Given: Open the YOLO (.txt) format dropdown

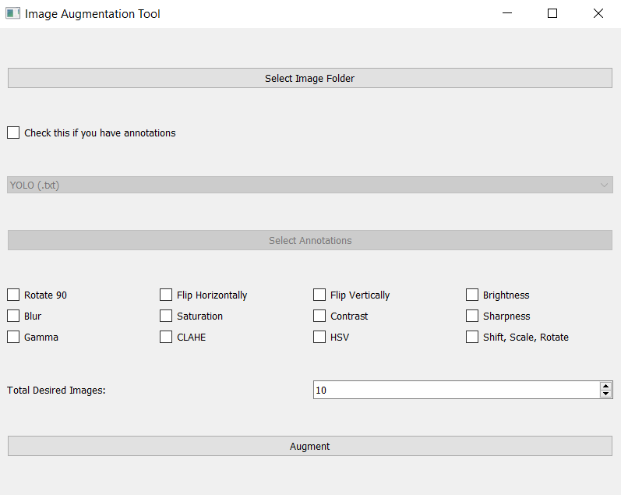Looking at the screenshot, I should coord(309,185).
